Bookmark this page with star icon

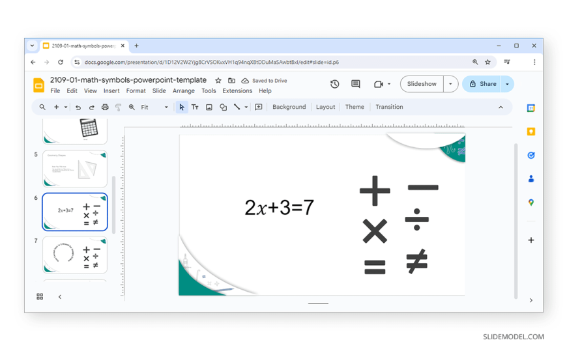click(x=487, y=62)
